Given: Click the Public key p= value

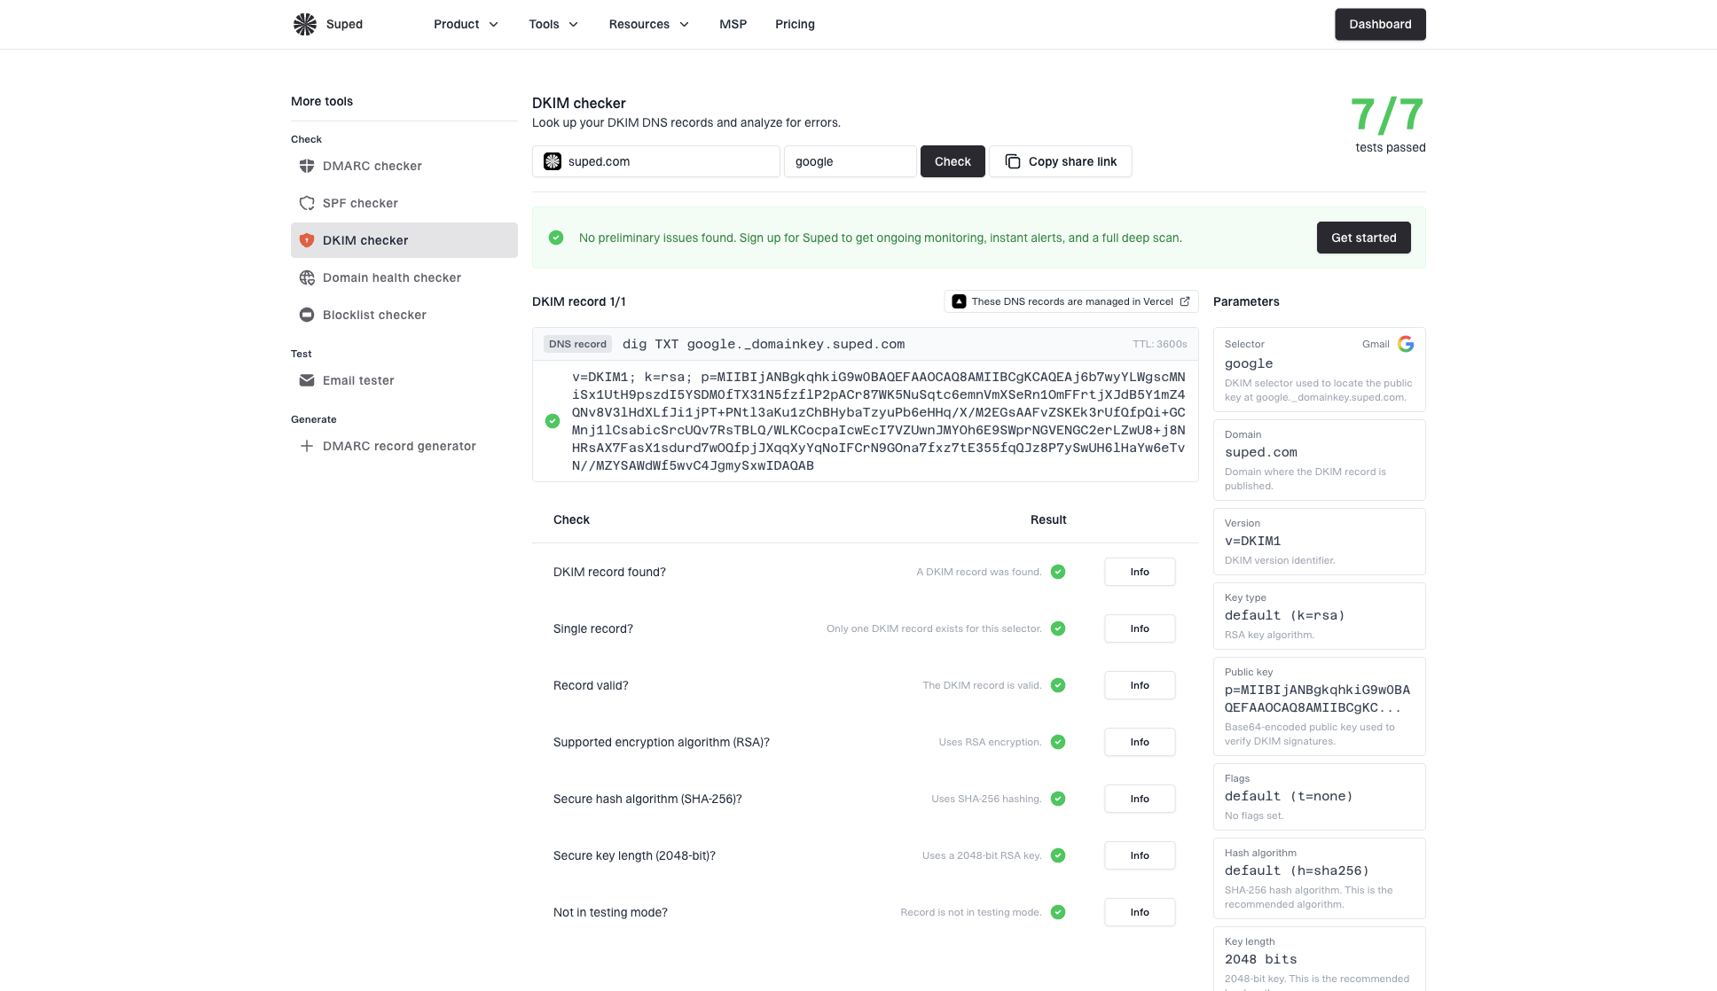Looking at the screenshot, I should (x=1317, y=698).
